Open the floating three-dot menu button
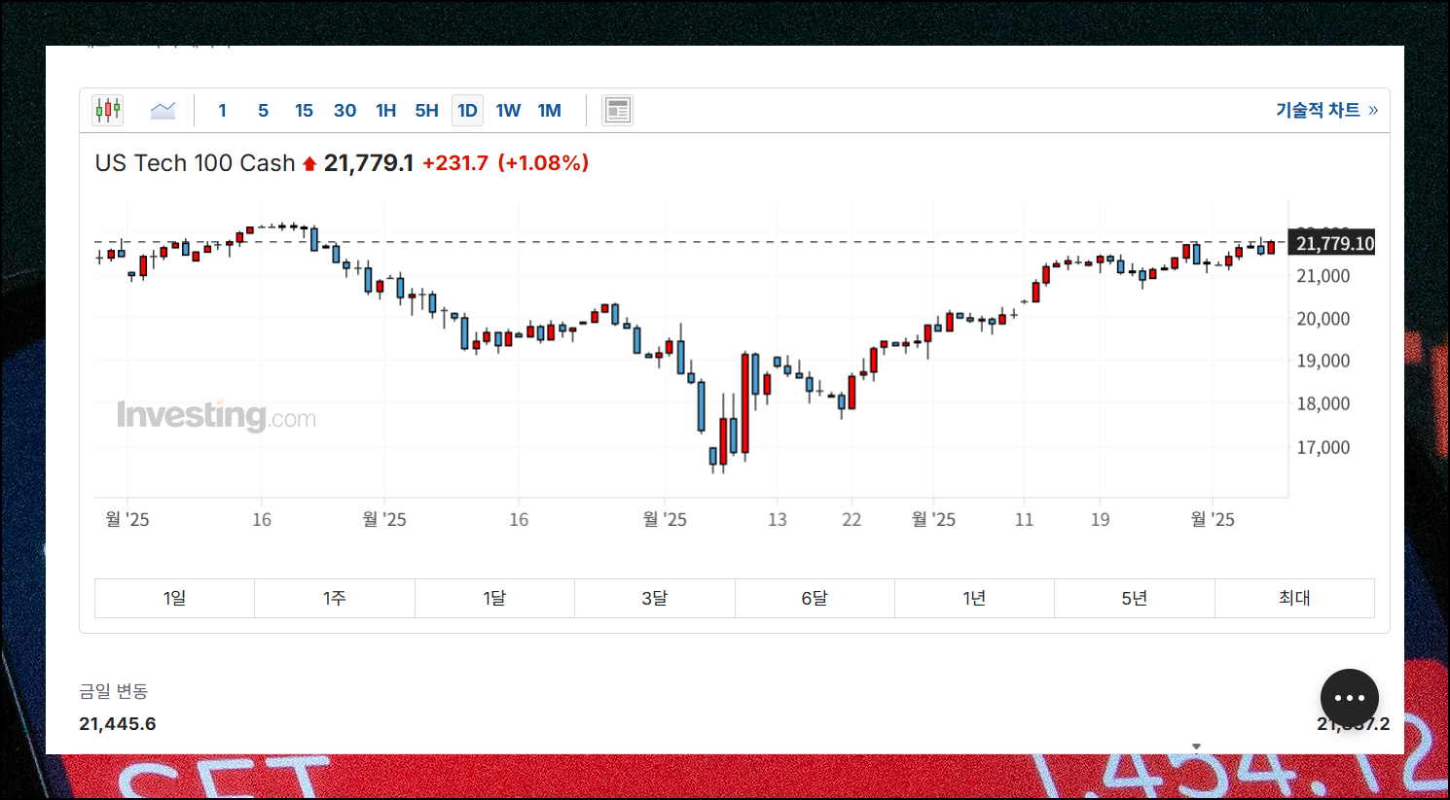This screenshot has width=1450, height=800. pos(1349,698)
